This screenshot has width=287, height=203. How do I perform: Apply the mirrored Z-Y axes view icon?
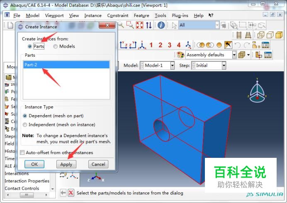point(133,45)
